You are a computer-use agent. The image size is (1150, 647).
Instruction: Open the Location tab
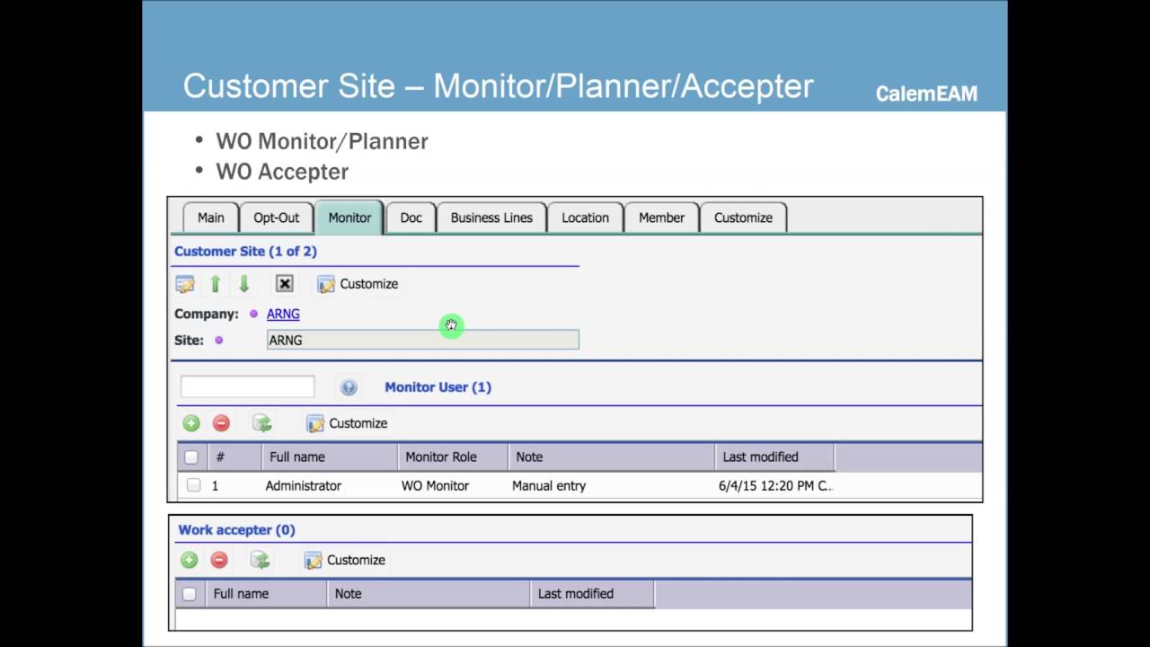[x=585, y=217]
